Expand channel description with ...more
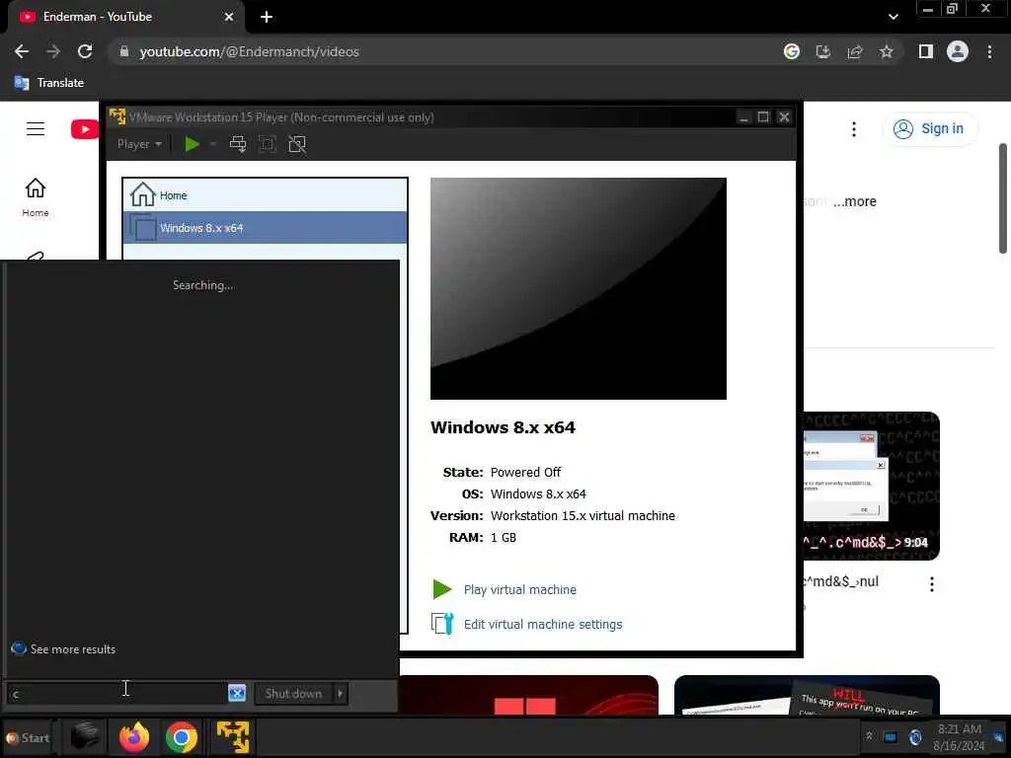 (854, 201)
